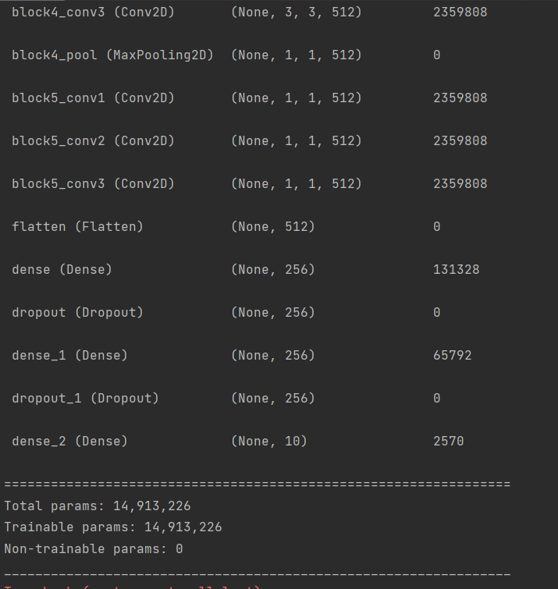Click the dense_1 (Dense) layer name
The height and width of the screenshot is (589, 558).
click(x=69, y=356)
